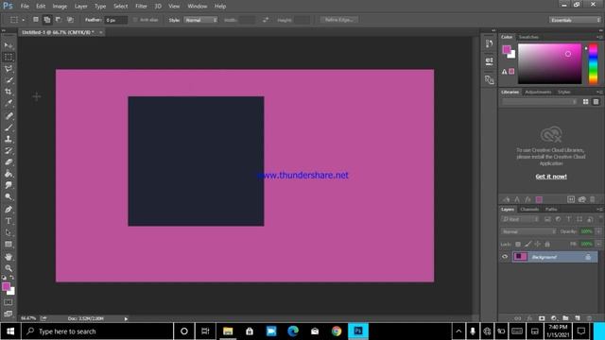Click Create new adjustment layer icon
605x340 pixels.
pos(554,318)
